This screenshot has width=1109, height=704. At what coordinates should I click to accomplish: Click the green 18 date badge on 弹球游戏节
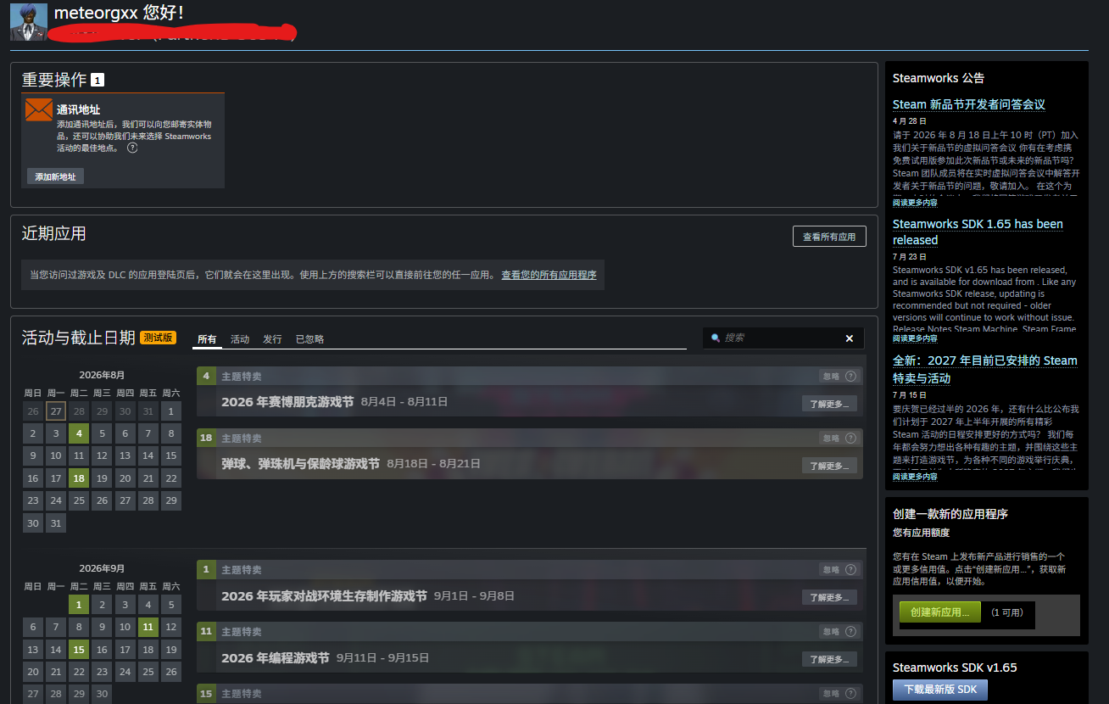click(206, 439)
